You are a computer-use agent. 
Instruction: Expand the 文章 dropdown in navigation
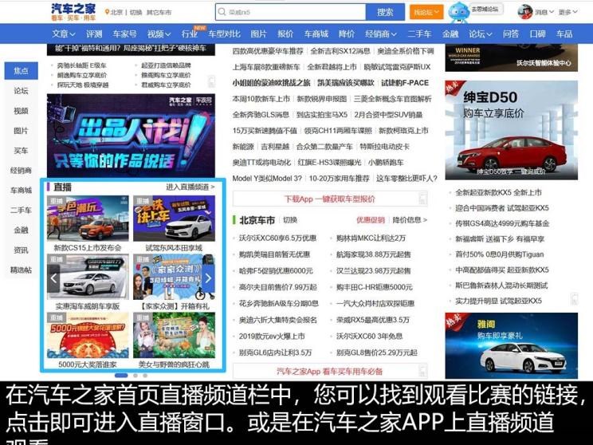(65, 34)
